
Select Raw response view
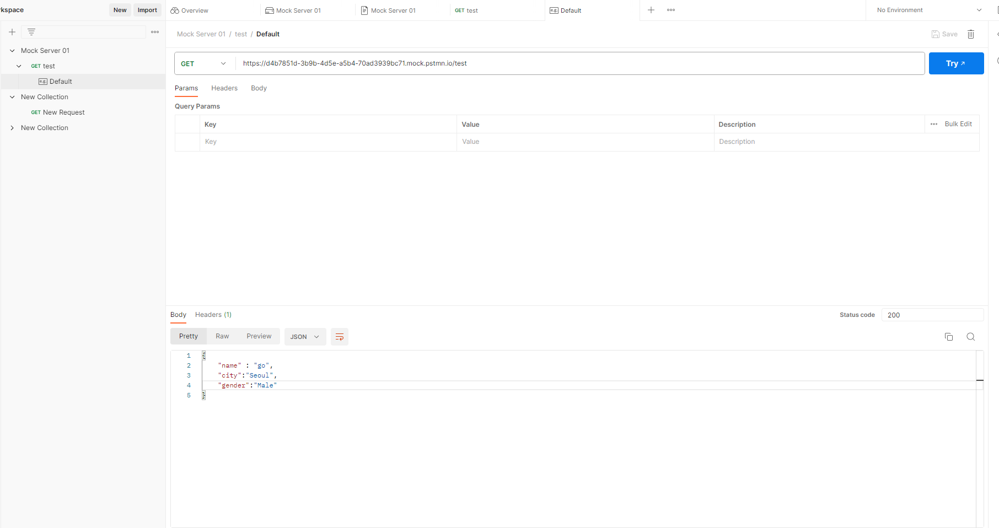pyautogui.click(x=222, y=336)
